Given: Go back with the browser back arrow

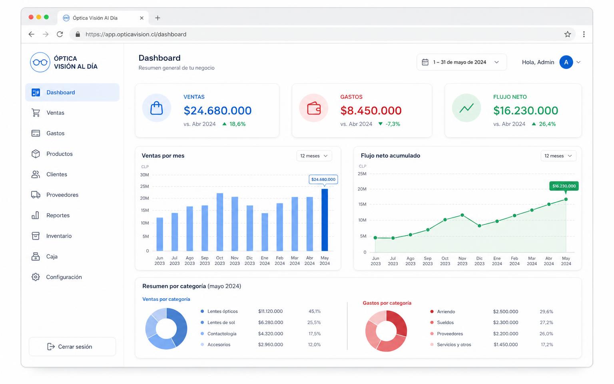Looking at the screenshot, I should [x=32, y=34].
